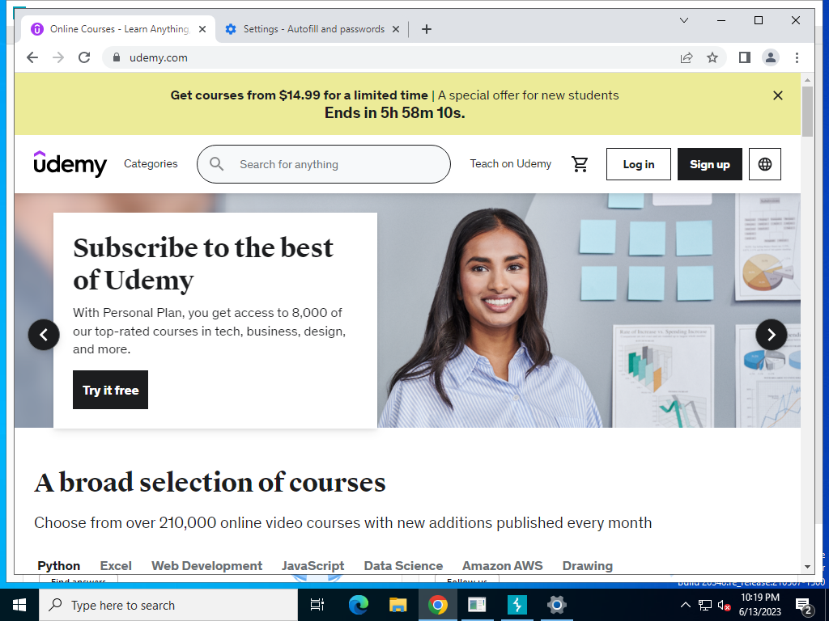Viewport: 829px width, 621px height.
Task: Advance to the next carousel slide
Action: point(772,334)
